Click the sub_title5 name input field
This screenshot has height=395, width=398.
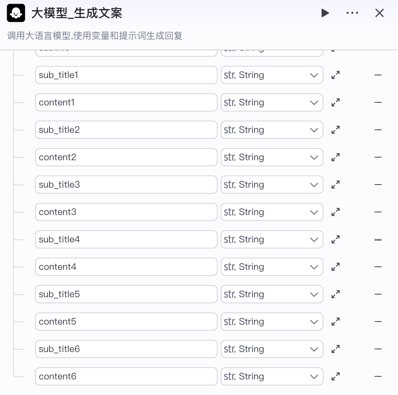pos(126,294)
